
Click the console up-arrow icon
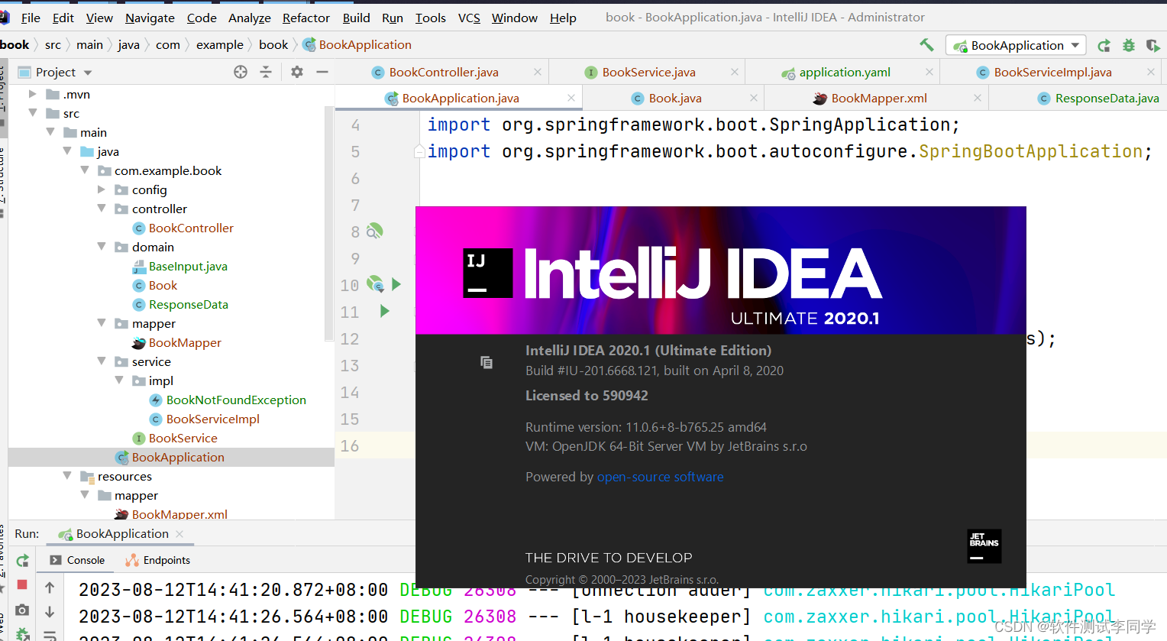50,588
